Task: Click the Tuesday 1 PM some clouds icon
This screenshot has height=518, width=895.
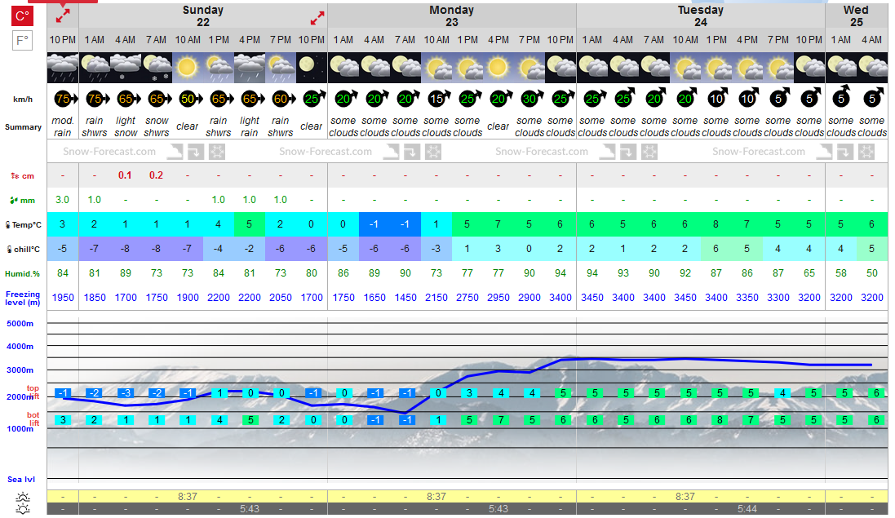Action: [716, 68]
